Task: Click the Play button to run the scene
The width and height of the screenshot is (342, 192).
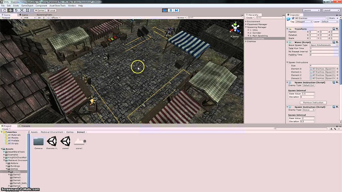Action: coord(165,10)
